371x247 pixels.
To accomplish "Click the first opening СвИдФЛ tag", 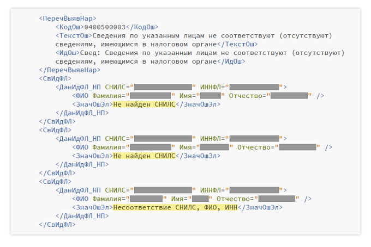I will tap(55, 78).
